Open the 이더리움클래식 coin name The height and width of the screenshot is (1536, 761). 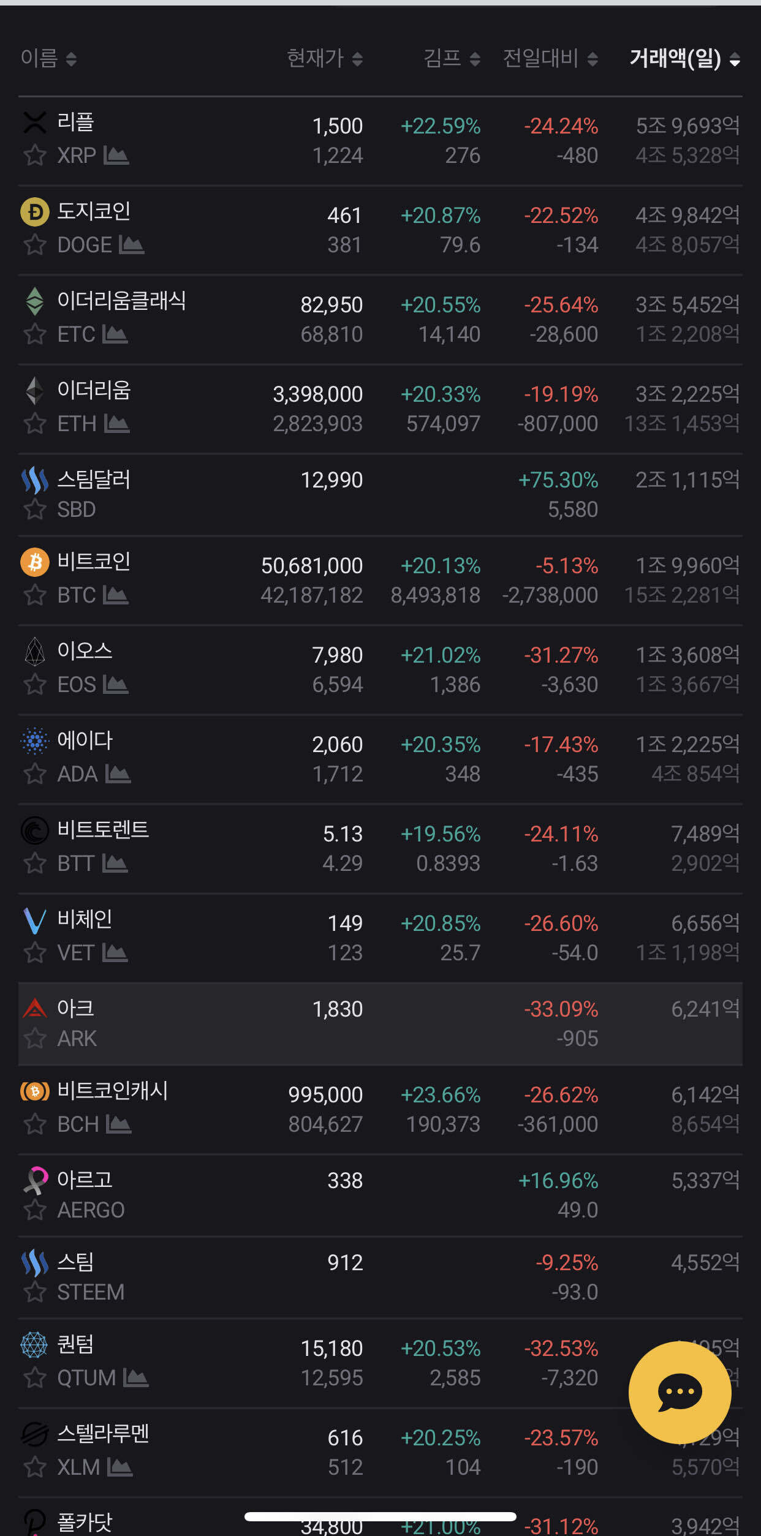(x=121, y=301)
